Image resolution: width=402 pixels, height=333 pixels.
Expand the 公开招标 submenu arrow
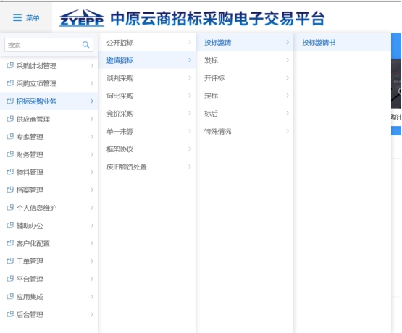pos(190,42)
